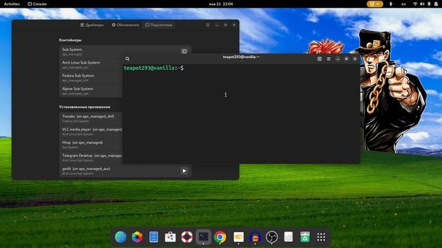This screenshot has width=442, height=248.
Task: Open the Console app menu in top bar
Action: coord(37,4)
